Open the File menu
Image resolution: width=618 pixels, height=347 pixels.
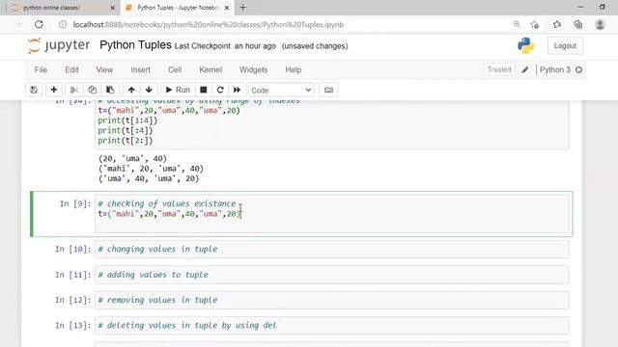(41, 69)
